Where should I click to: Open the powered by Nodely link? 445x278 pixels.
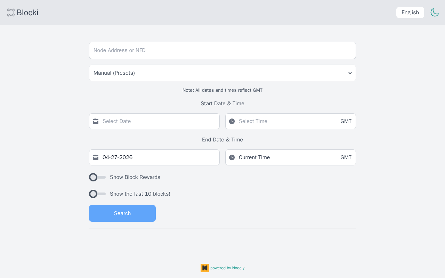click(x=227, y=268)
